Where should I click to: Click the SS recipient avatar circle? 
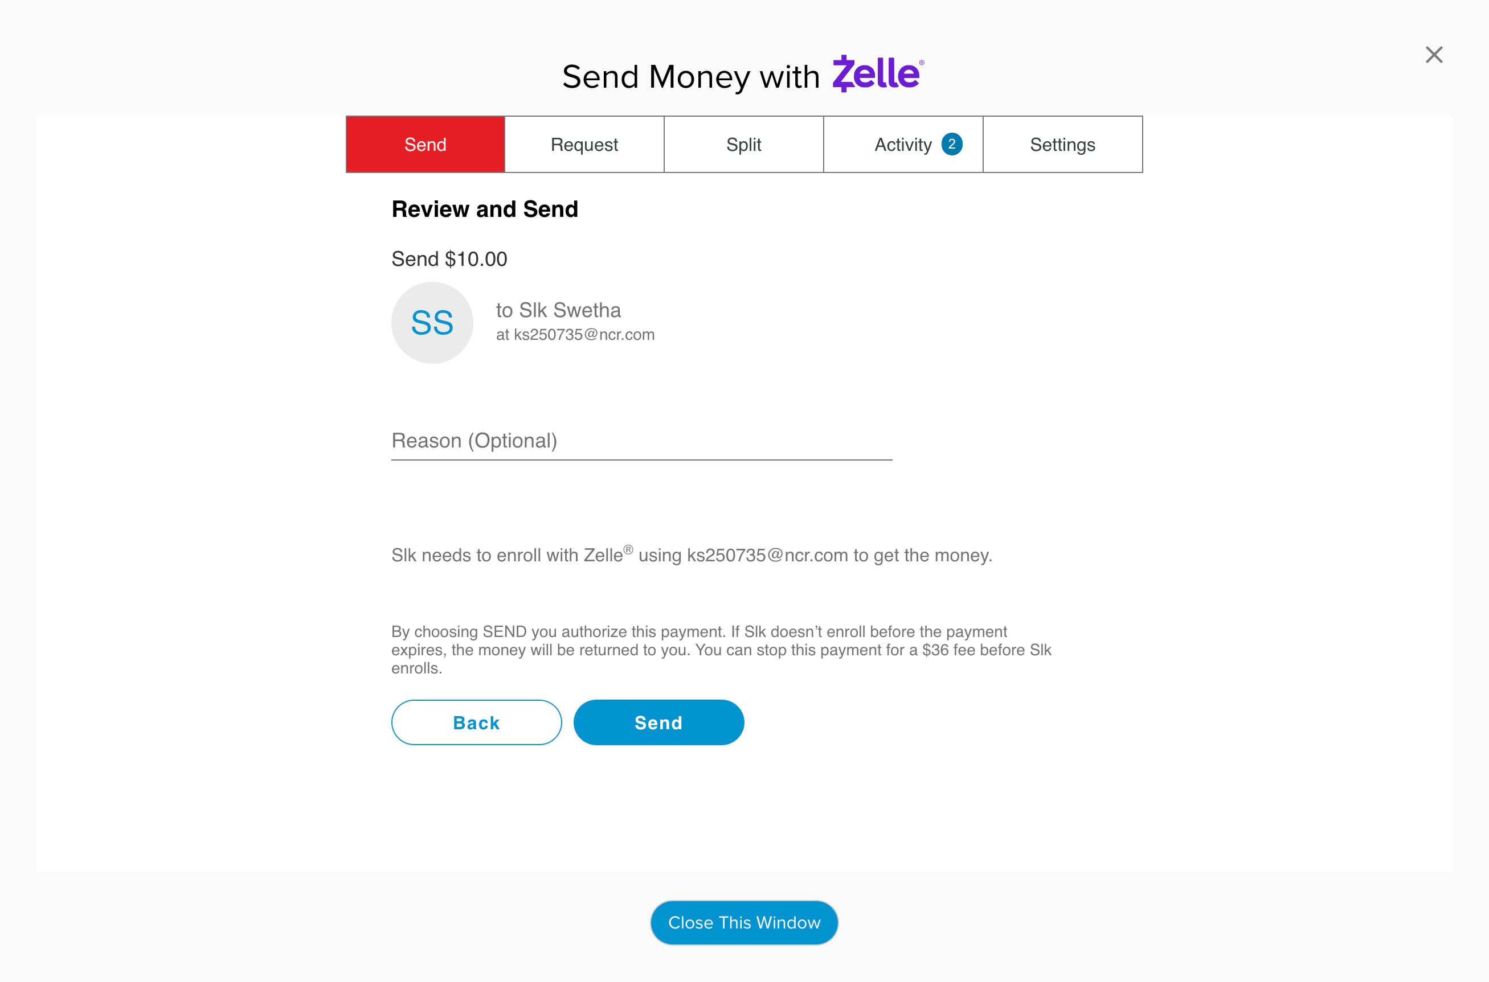click(432, 323)
